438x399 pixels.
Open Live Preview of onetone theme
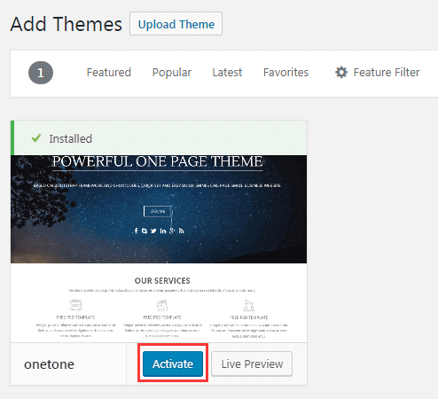[x=252, y=364]
